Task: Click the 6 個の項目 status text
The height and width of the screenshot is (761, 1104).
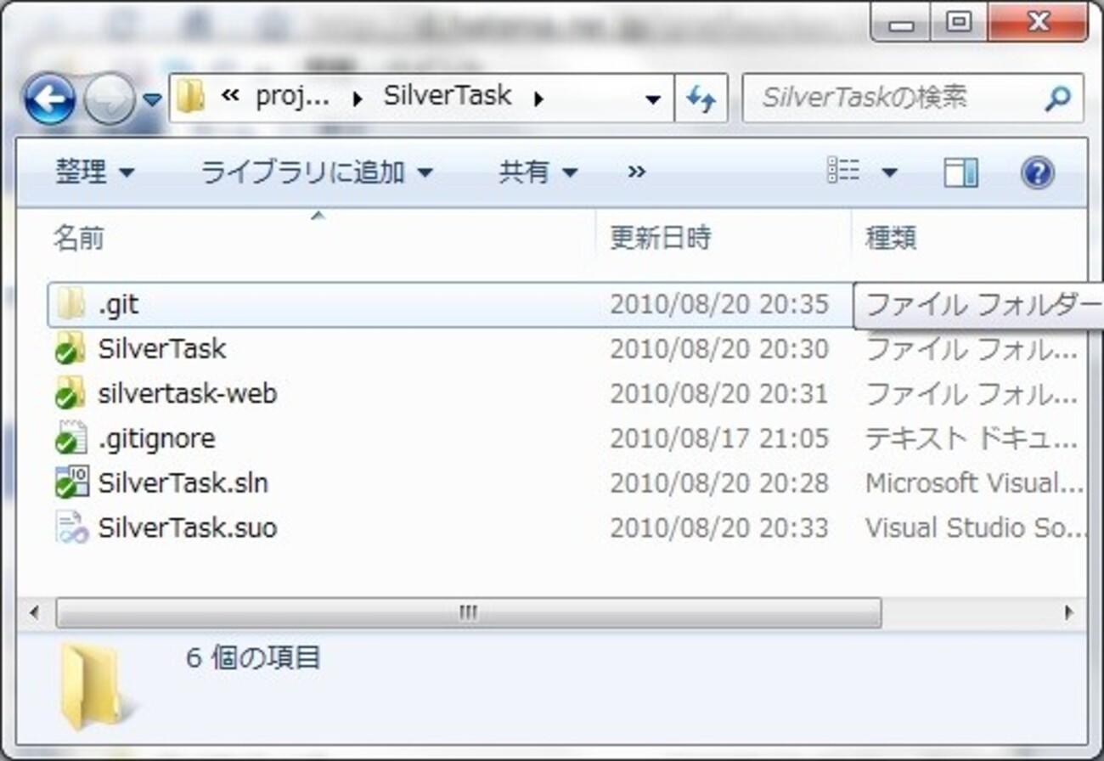Action: click(x=253, y=657)
